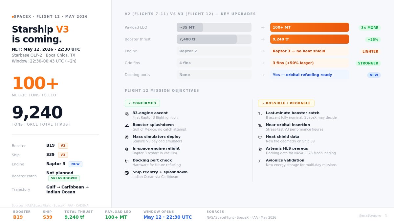Select the POSSIBLE / PROBABLE badge
The height and width of the screenshot is (222, 394).
[x=286, y=103]
